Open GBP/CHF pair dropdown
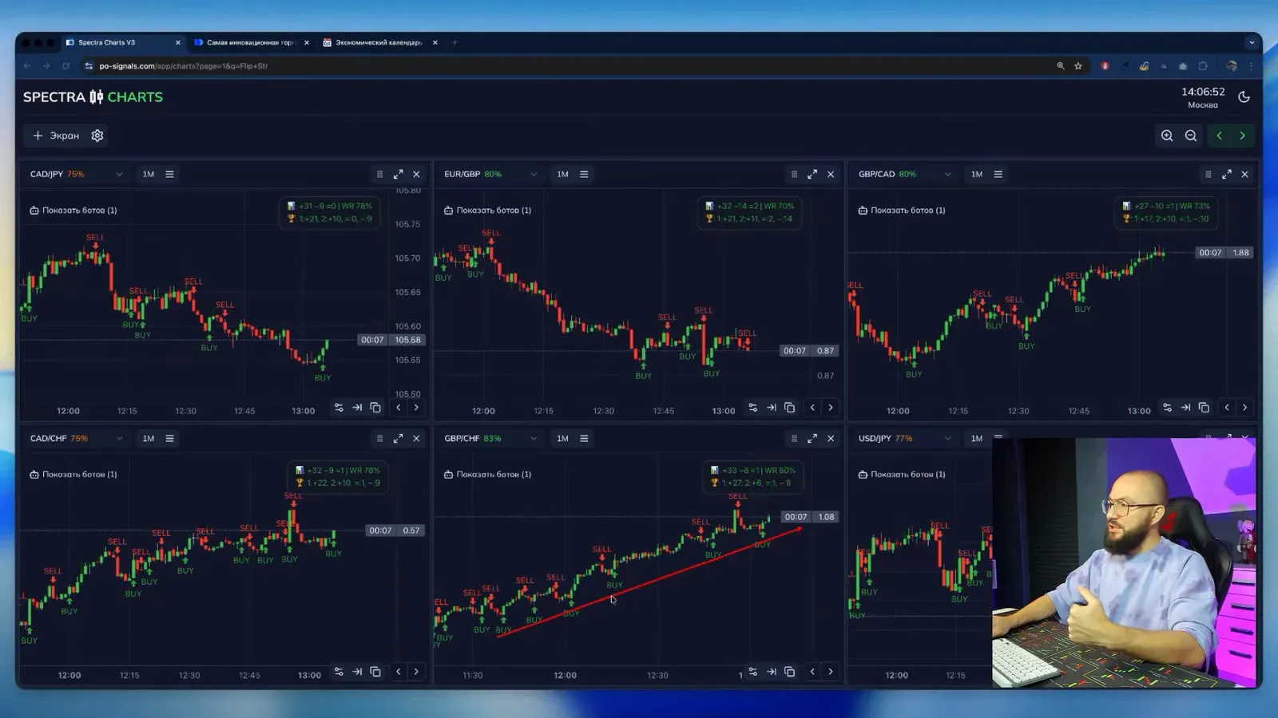1278x718 pixels. 490,438
